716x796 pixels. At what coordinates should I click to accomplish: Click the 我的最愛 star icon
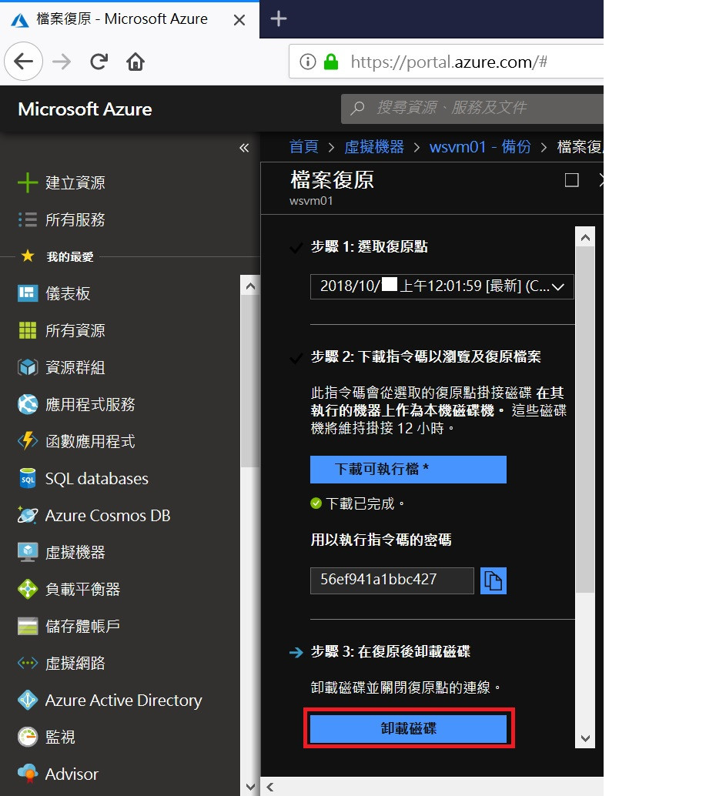pyautogui.click(x=28, y=256)
